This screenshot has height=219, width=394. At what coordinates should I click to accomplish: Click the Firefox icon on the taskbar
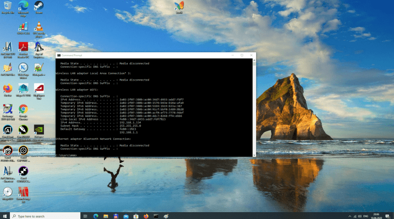[x=146, y=216]
